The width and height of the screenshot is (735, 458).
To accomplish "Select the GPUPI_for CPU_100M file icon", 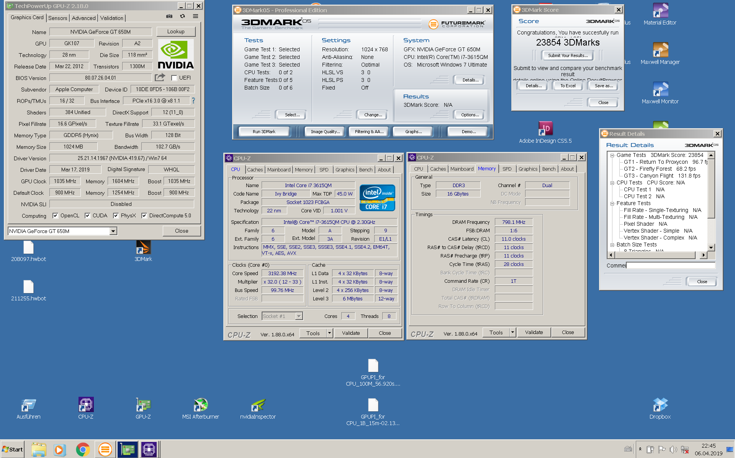I will [x=373, y=366].
